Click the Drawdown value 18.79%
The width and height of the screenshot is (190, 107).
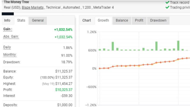coord(67,62)
